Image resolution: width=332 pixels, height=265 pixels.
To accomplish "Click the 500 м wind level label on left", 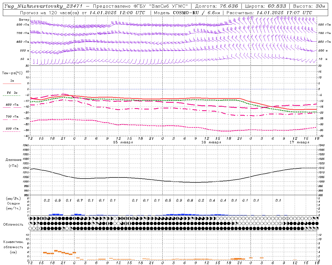I will (25, 50).
